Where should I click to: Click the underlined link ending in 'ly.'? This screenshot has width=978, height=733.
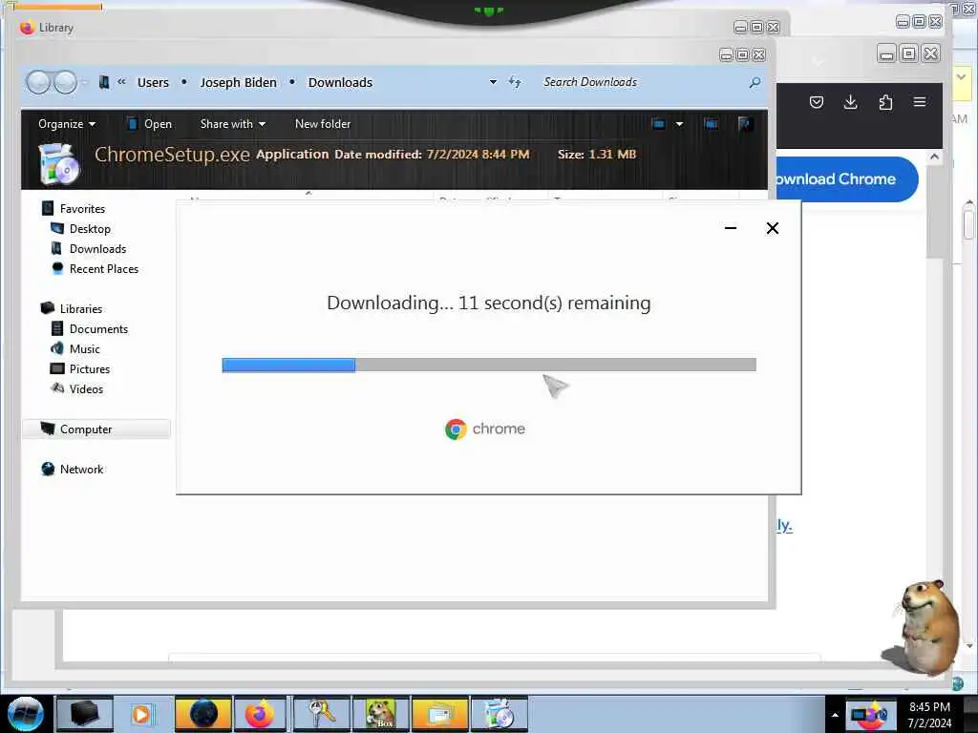click(x=784, y=525)
